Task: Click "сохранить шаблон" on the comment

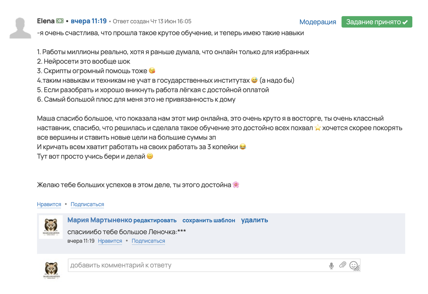Action: pos(208,220)
